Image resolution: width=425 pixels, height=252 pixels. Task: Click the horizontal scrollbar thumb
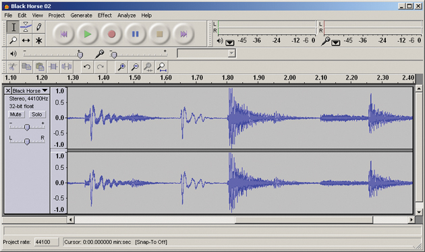(304, 220)
